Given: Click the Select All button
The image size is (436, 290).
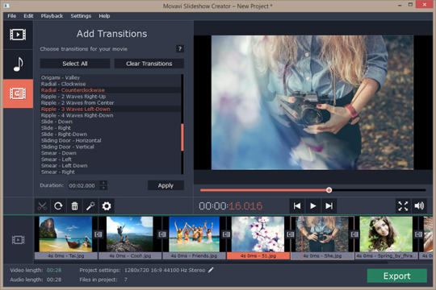Looking at the screenshot, I should pyautogui.click(x=75, y=64).
